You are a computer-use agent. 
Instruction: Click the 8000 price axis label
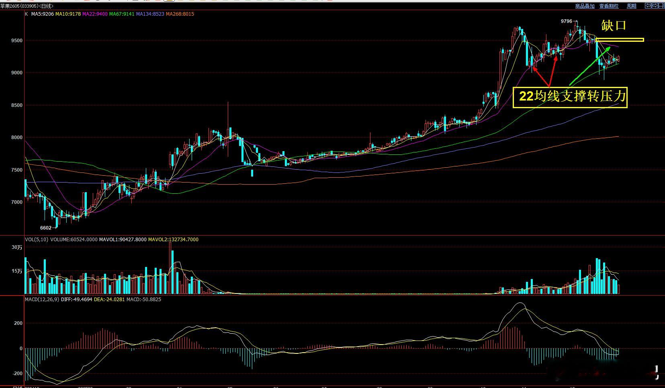click(17, 138)
